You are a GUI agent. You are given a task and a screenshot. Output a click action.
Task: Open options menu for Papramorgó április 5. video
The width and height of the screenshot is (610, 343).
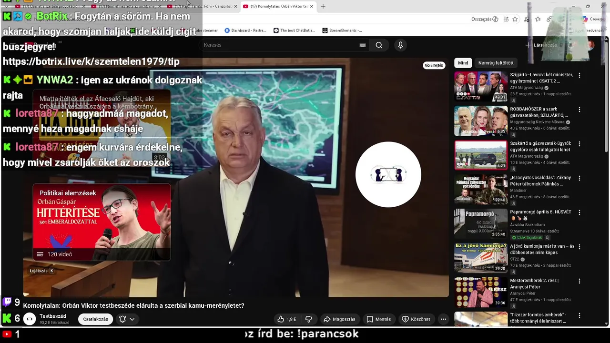tap(579, 212)
